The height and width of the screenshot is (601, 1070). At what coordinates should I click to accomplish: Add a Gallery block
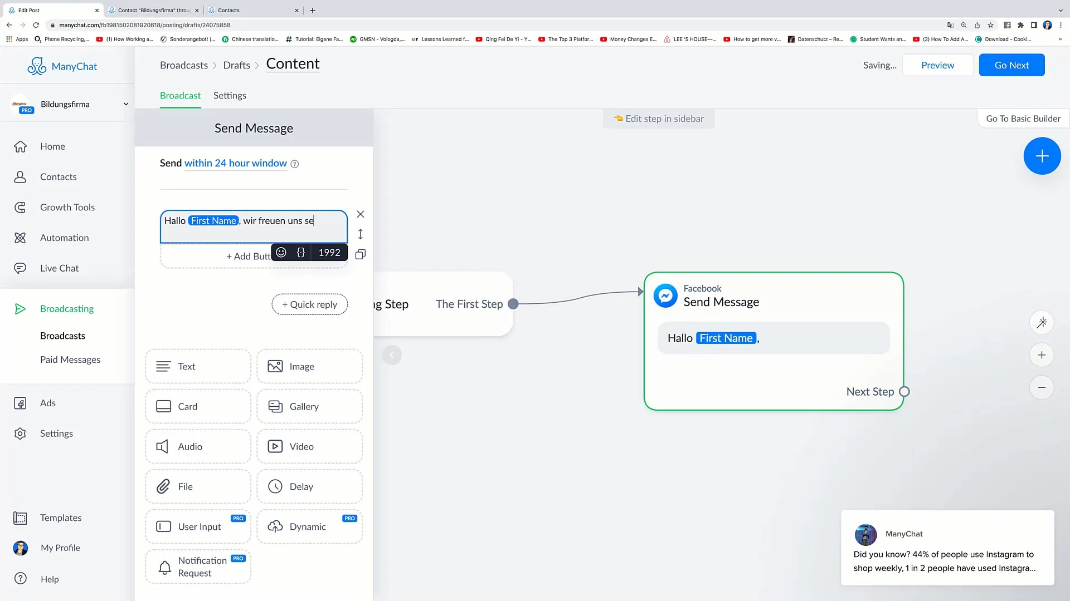coord(309,406)
